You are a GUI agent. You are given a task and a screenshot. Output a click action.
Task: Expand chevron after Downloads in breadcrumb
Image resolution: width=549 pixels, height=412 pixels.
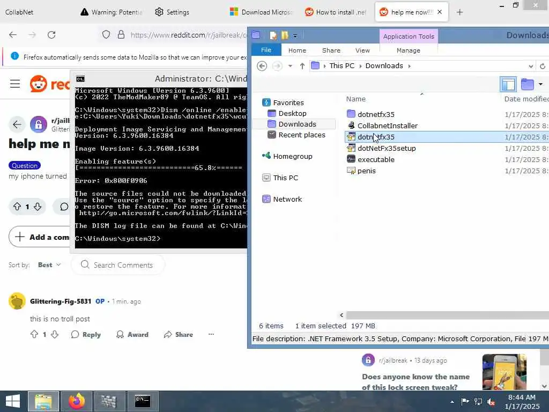click(409, 66)
